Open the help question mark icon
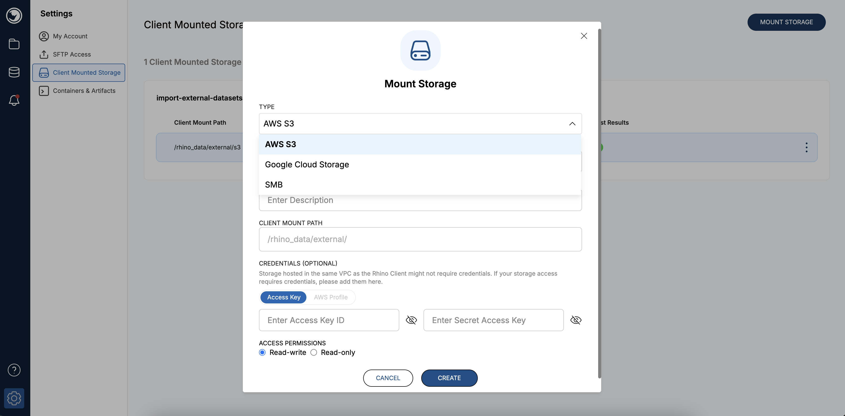This screenshot has height=416, width=845. 14,370
